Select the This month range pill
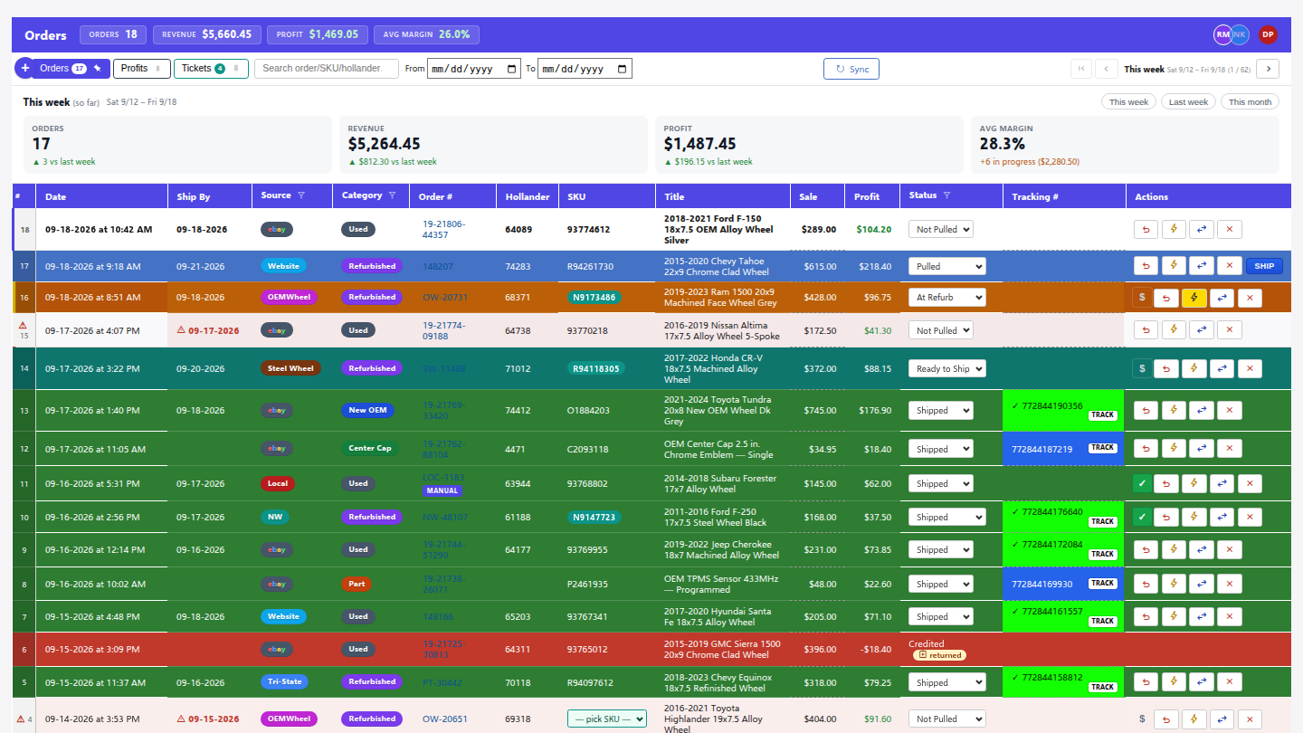1303x733 pixels. point(1250,102)
